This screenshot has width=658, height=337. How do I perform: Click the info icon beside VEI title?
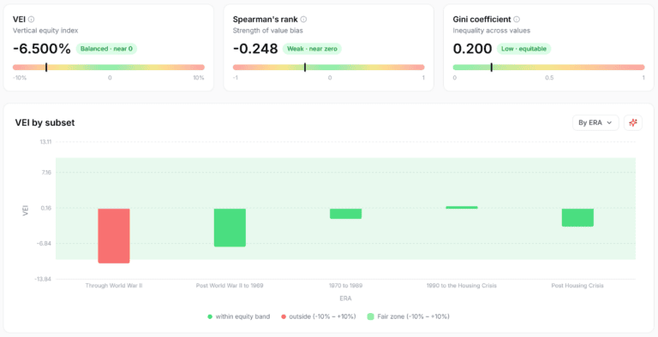(x=31, y=20)
